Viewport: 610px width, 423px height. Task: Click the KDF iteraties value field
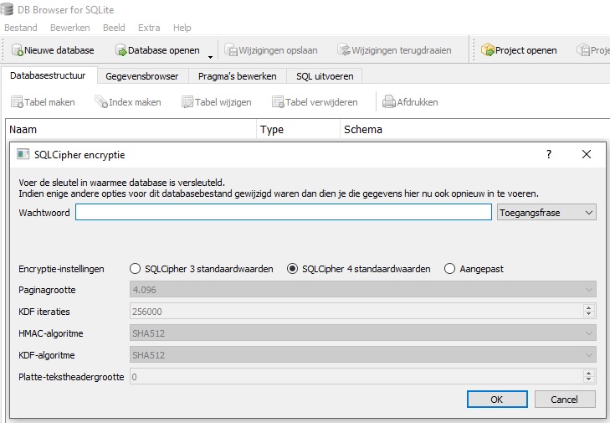click(356, 312)
